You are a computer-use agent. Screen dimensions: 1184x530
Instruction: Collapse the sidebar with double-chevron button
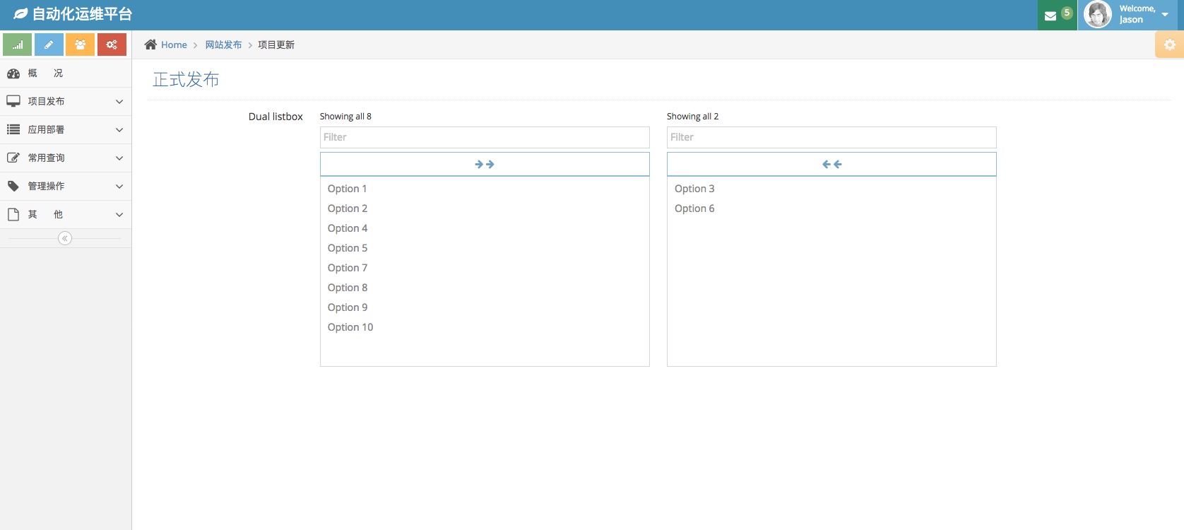pos(65,238)
